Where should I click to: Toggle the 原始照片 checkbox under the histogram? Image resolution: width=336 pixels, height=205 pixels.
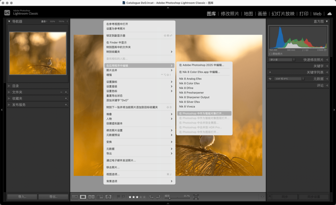(270, 54)
